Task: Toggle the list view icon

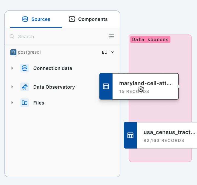Action: coord(111,36)
